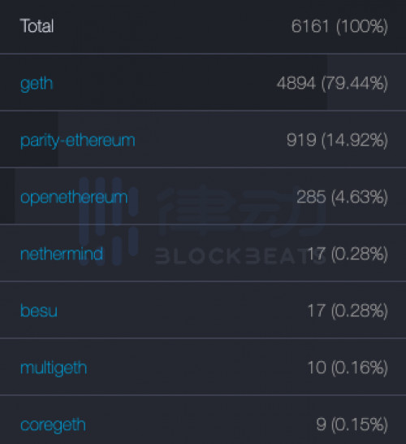406x444 pixels.
Task: Click the nethermind client link
Action: [62, 254]
